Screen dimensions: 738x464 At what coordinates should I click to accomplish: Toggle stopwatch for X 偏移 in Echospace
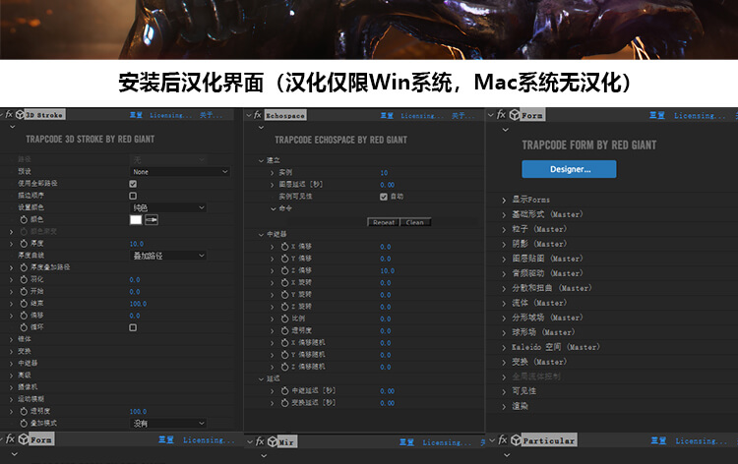pos(284,247)
